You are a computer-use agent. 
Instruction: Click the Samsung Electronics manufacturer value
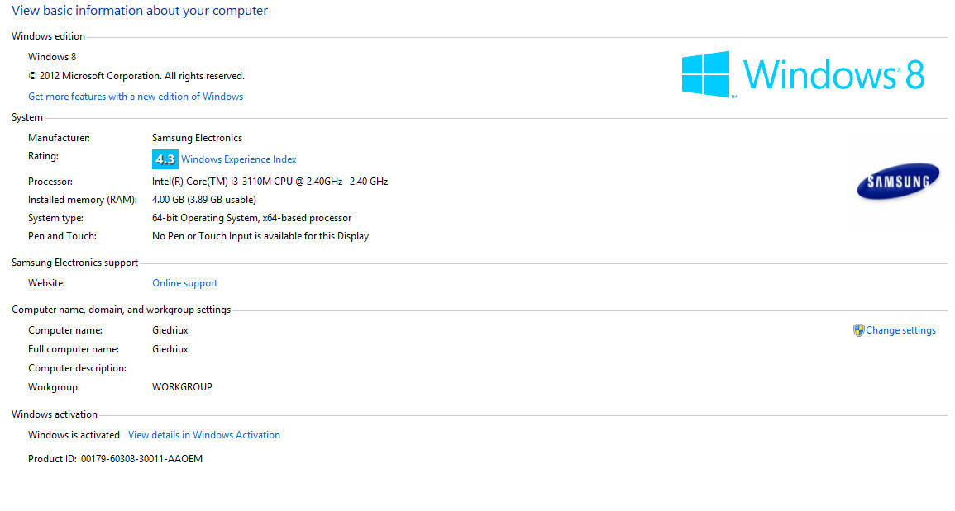[x=198, y=138]
